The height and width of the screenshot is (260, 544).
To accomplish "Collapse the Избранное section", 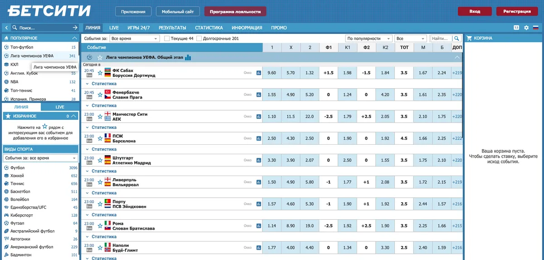I will click(x=74, y=116).
